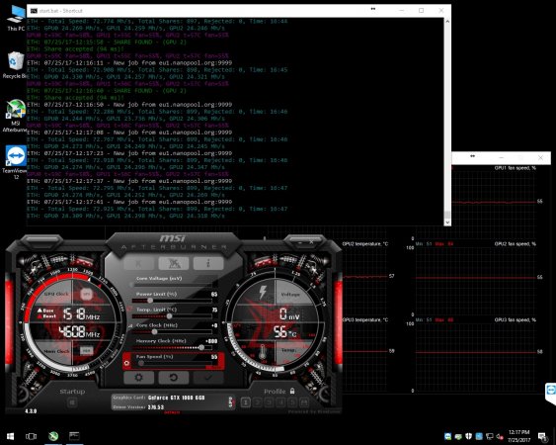The image size is (556, 445).
Task: Click the save profile icon
Action: click(x=304, y=402)
